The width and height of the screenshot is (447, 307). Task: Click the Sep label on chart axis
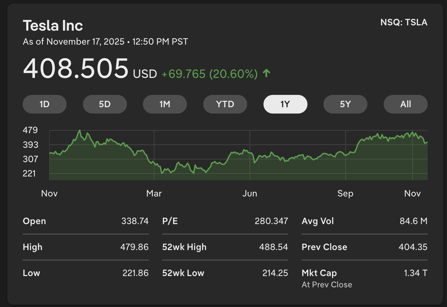tap(345, 193)
